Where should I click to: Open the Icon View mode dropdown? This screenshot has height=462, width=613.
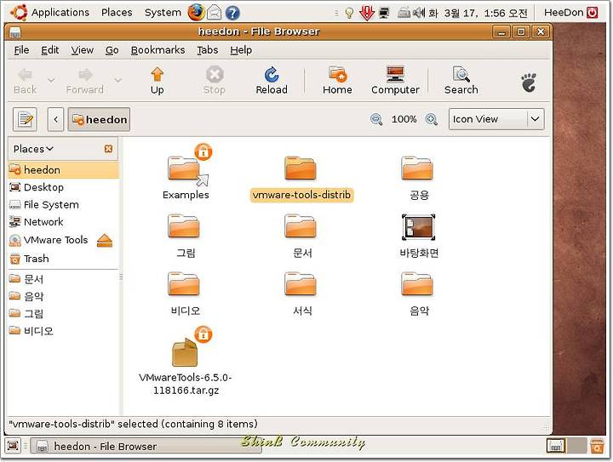click(x=496, y=119)
